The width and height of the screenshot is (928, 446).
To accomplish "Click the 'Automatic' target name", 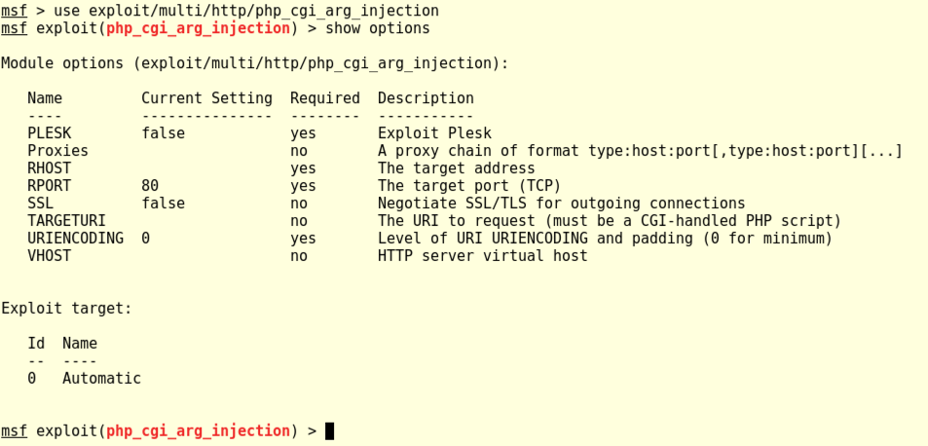I will tap(101, 379).
